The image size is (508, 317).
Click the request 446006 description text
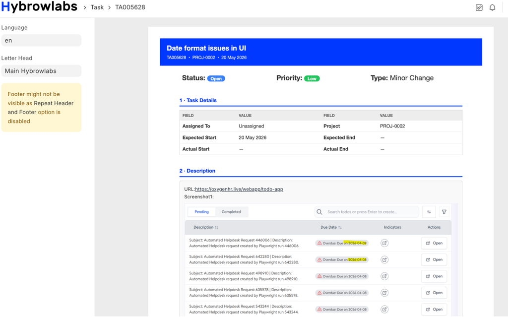pyautogui.click(x=244, y=243)
